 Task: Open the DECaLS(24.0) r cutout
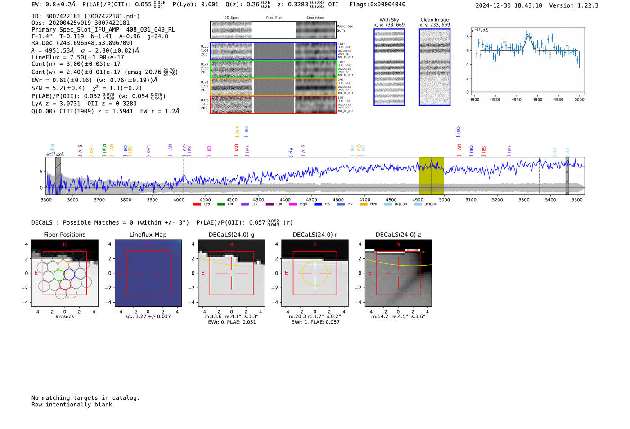315,273
